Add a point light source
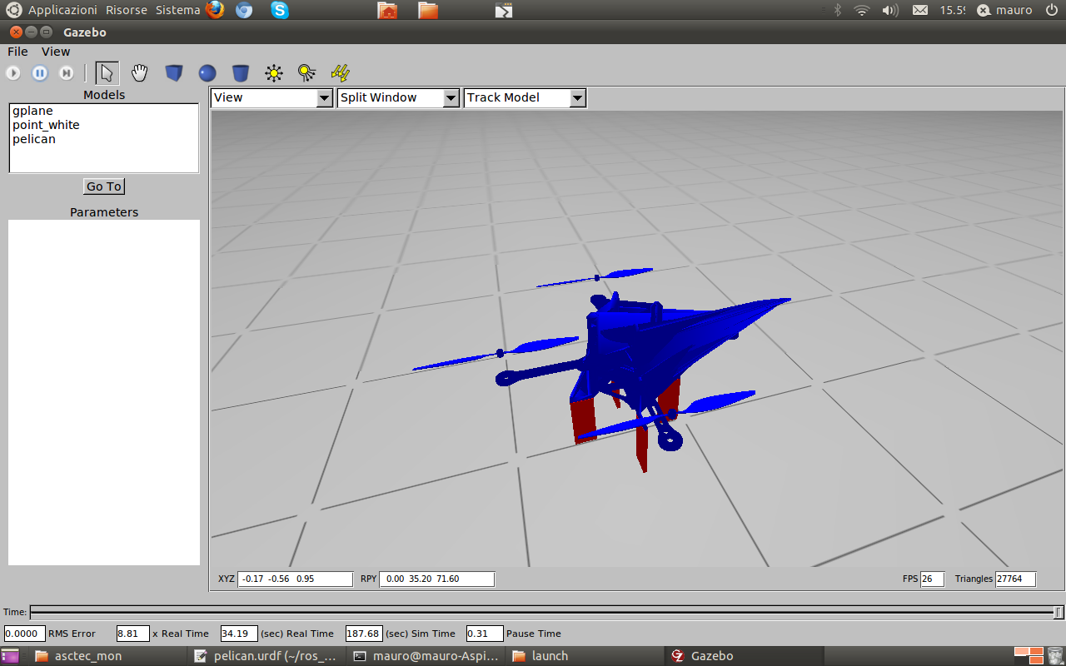1066x666 pixels. pos(274,73)
